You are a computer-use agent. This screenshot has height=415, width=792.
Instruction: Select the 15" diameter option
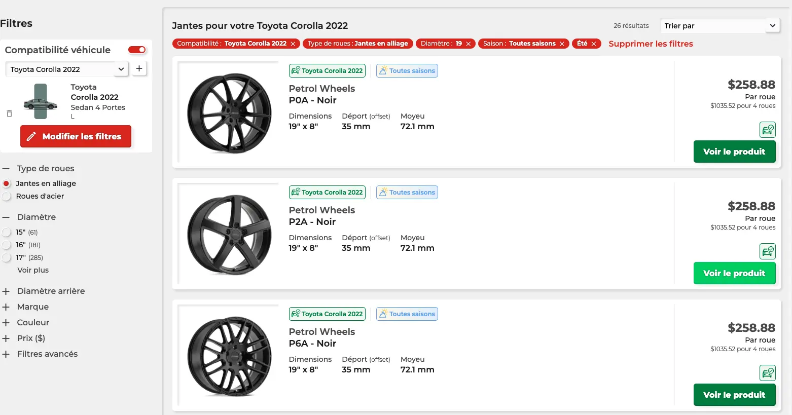7,232
